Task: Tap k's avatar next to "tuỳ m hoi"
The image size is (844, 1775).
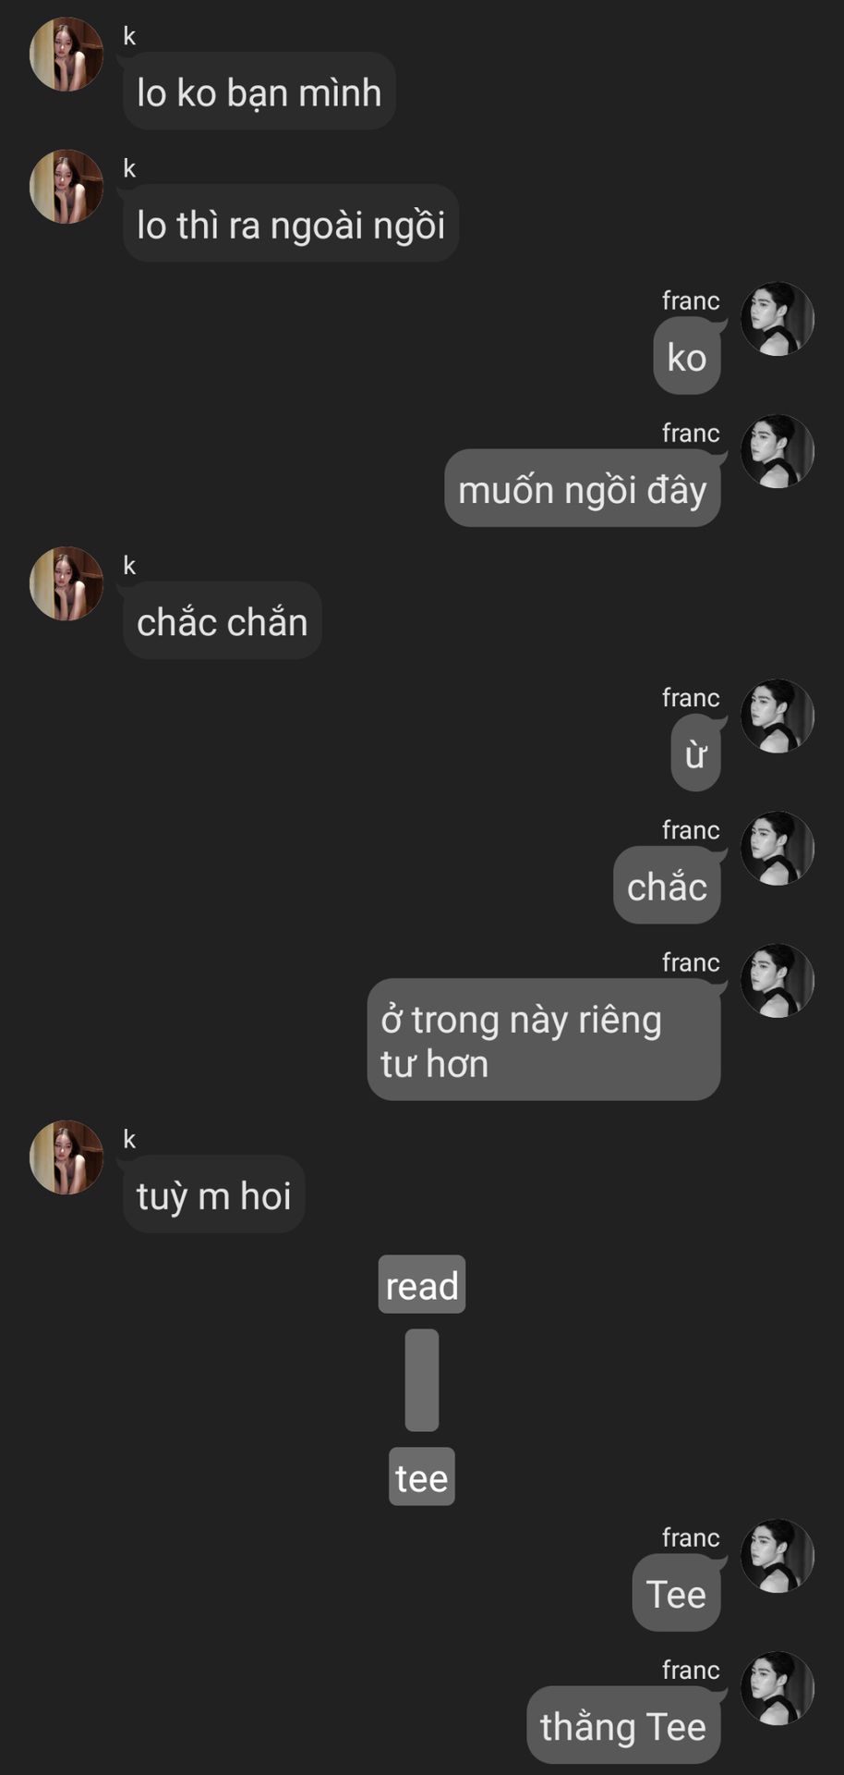Action: coord(66,1157)
